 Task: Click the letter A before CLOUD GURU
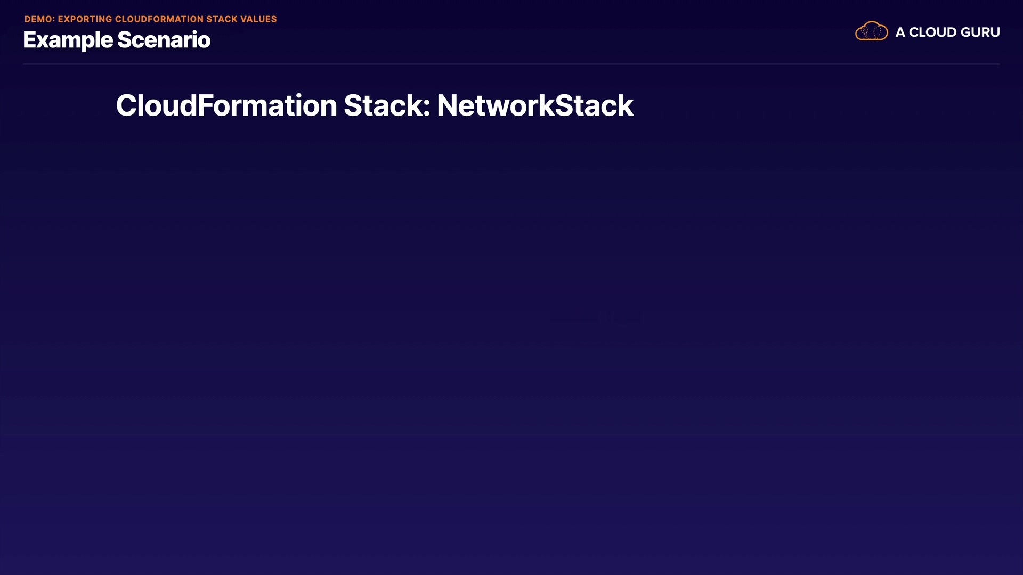click(900, 32)
